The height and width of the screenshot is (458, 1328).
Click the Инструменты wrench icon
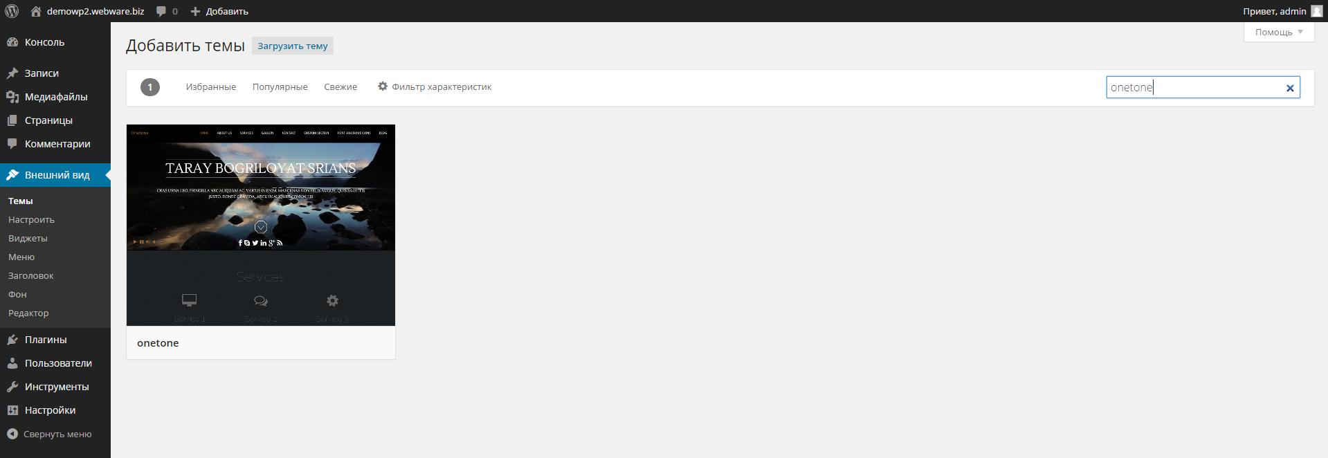point(12,387)
